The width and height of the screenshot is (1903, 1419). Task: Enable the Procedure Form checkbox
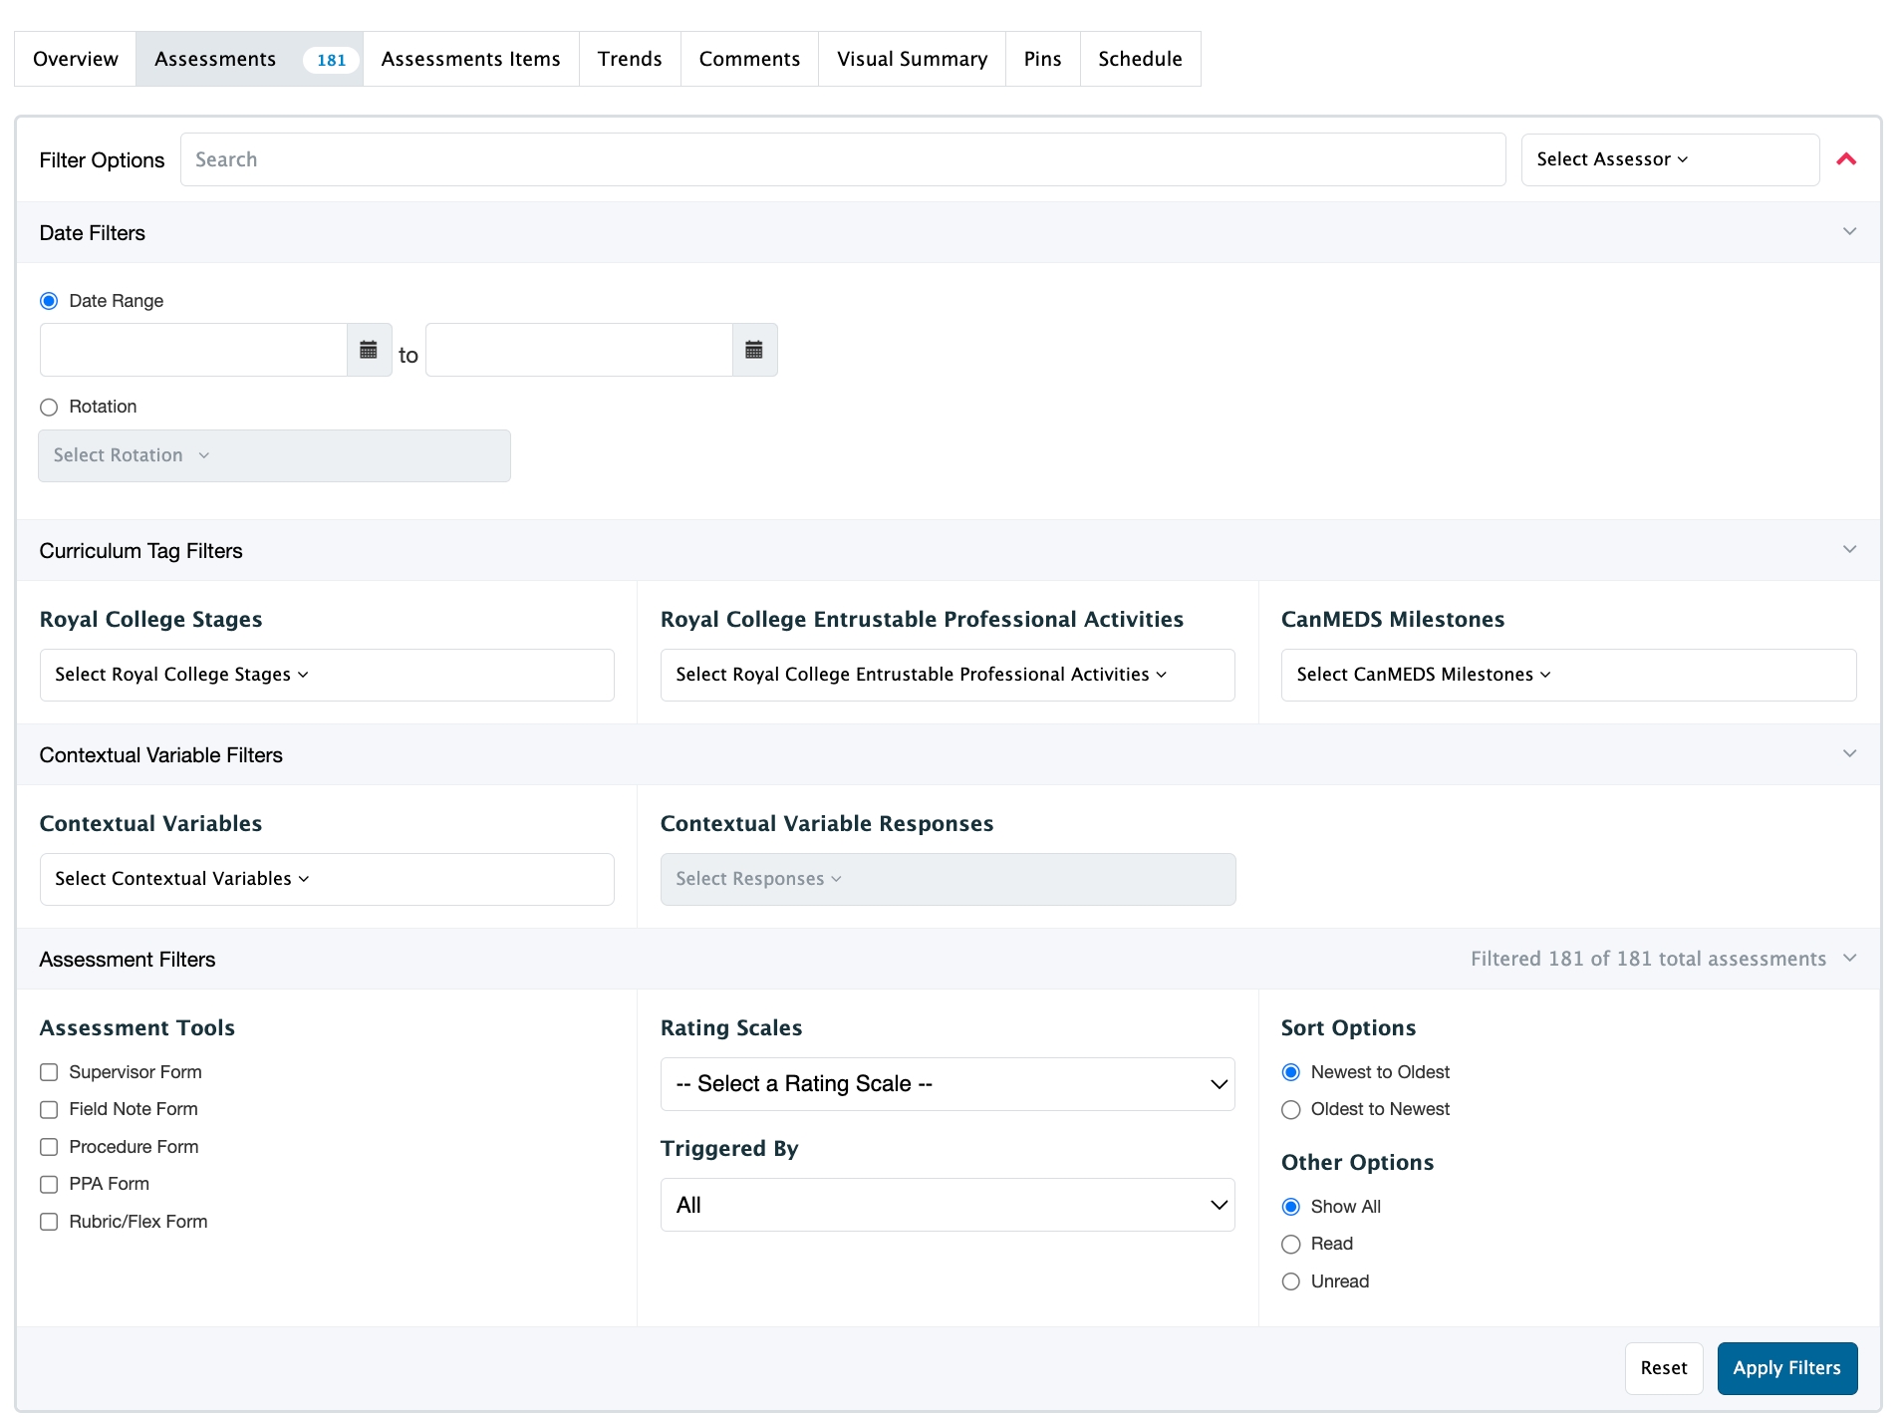[49, 1147]
